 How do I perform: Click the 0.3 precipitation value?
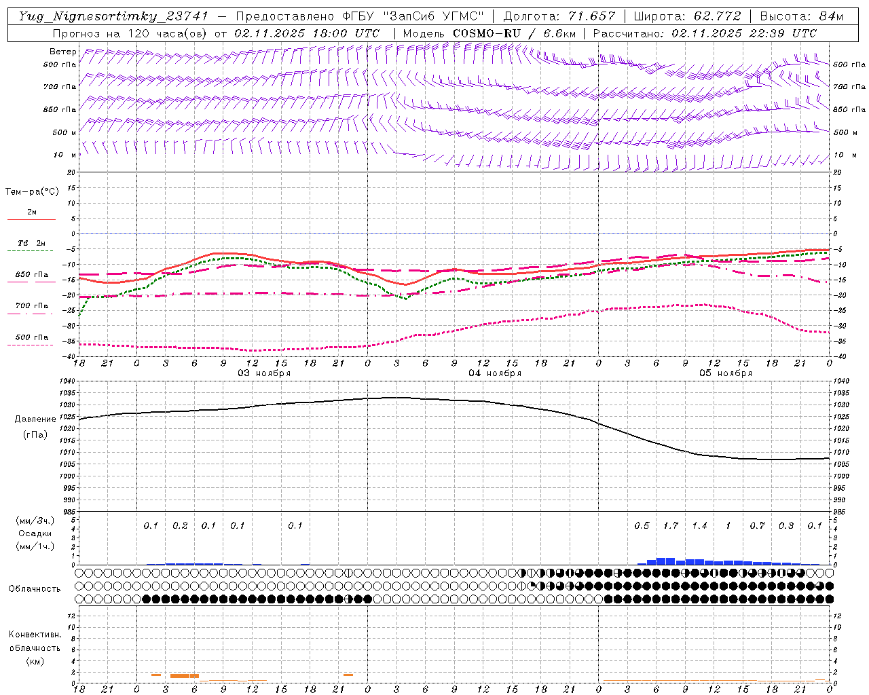(786, 525)
